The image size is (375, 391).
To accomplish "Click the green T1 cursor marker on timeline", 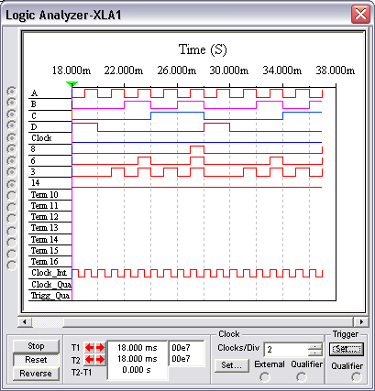I will (72, 84).
